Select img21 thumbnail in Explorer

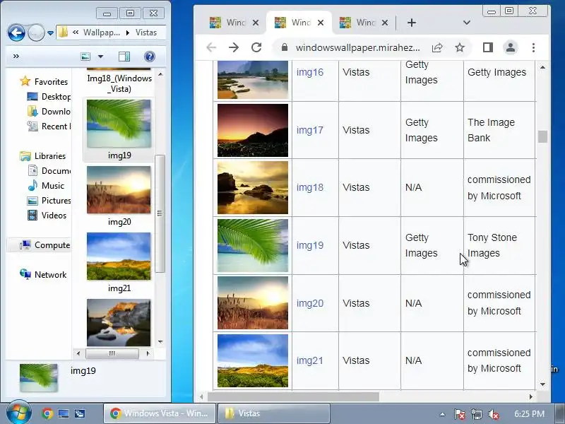tap(119, 257)
